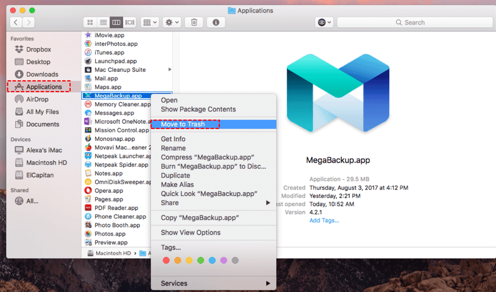The width and height of the screenshot is (496, 292).
Task: Expand the Services submenu
Action: (213, 283)
